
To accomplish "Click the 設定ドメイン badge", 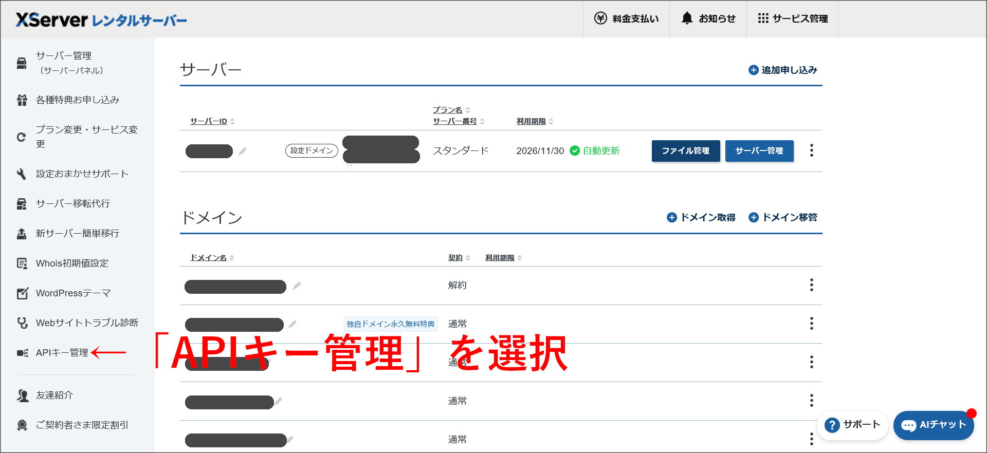I will point(312,150).
